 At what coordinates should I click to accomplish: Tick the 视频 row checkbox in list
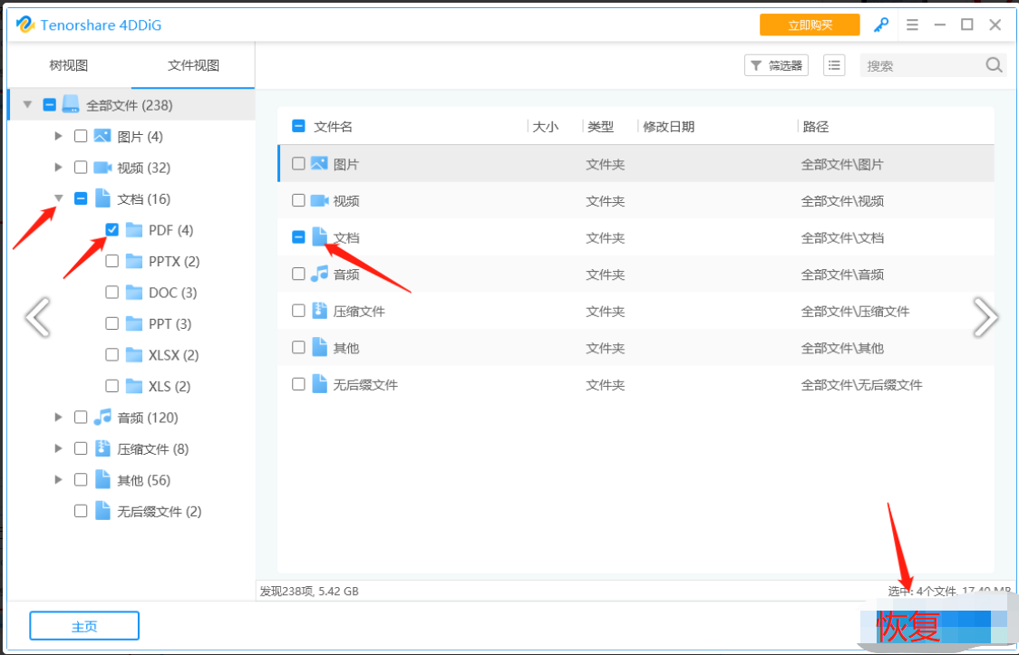pos(298,200)
